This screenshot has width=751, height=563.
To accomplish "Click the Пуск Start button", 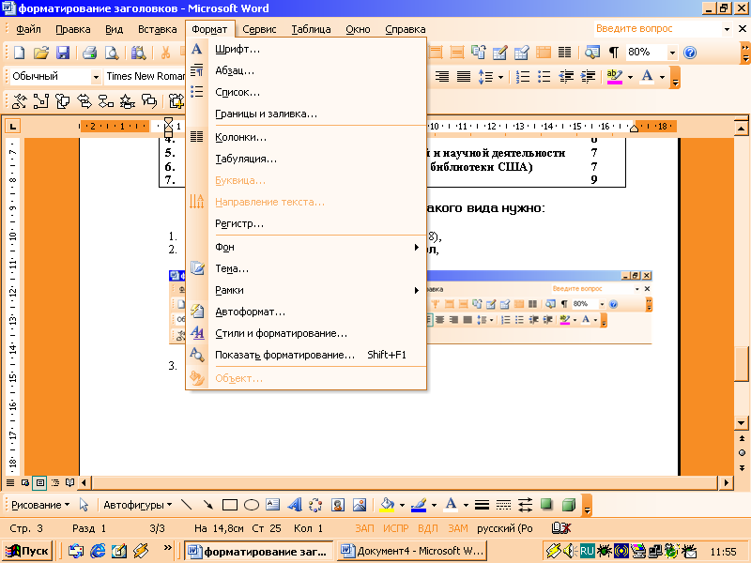I will pos(27,551).
